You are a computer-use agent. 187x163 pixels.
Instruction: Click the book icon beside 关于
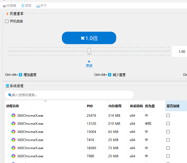click(38, 6)
